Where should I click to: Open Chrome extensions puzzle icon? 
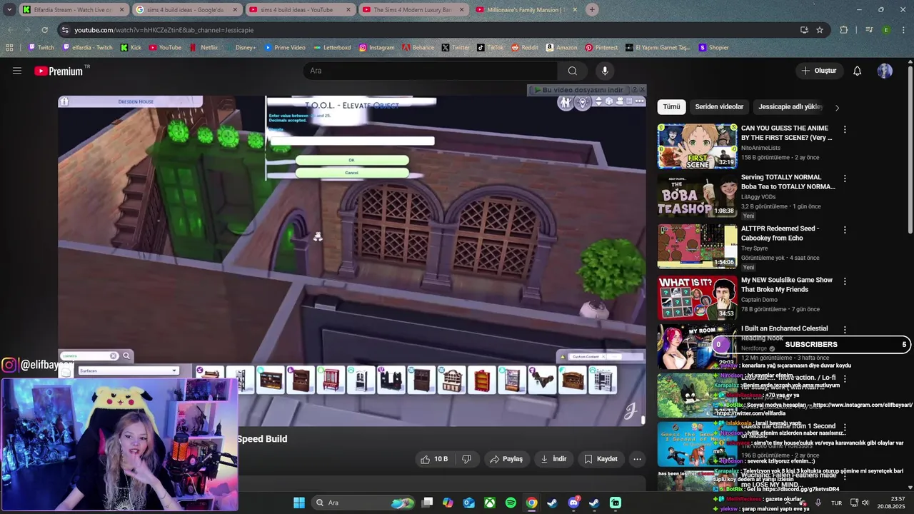844,30
